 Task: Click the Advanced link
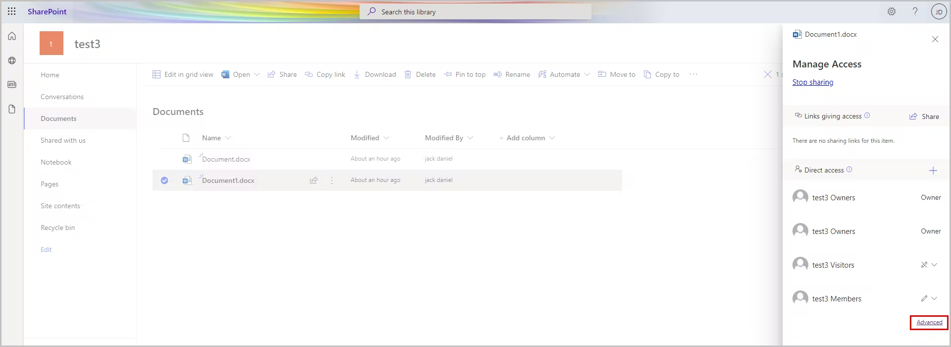(x=929, y=322)
